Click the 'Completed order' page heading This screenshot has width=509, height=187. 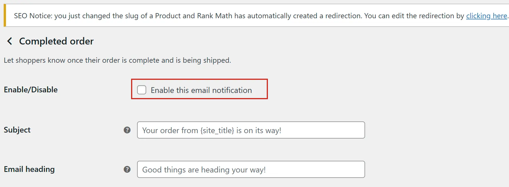pyautogui.click(x=56, y=41)
